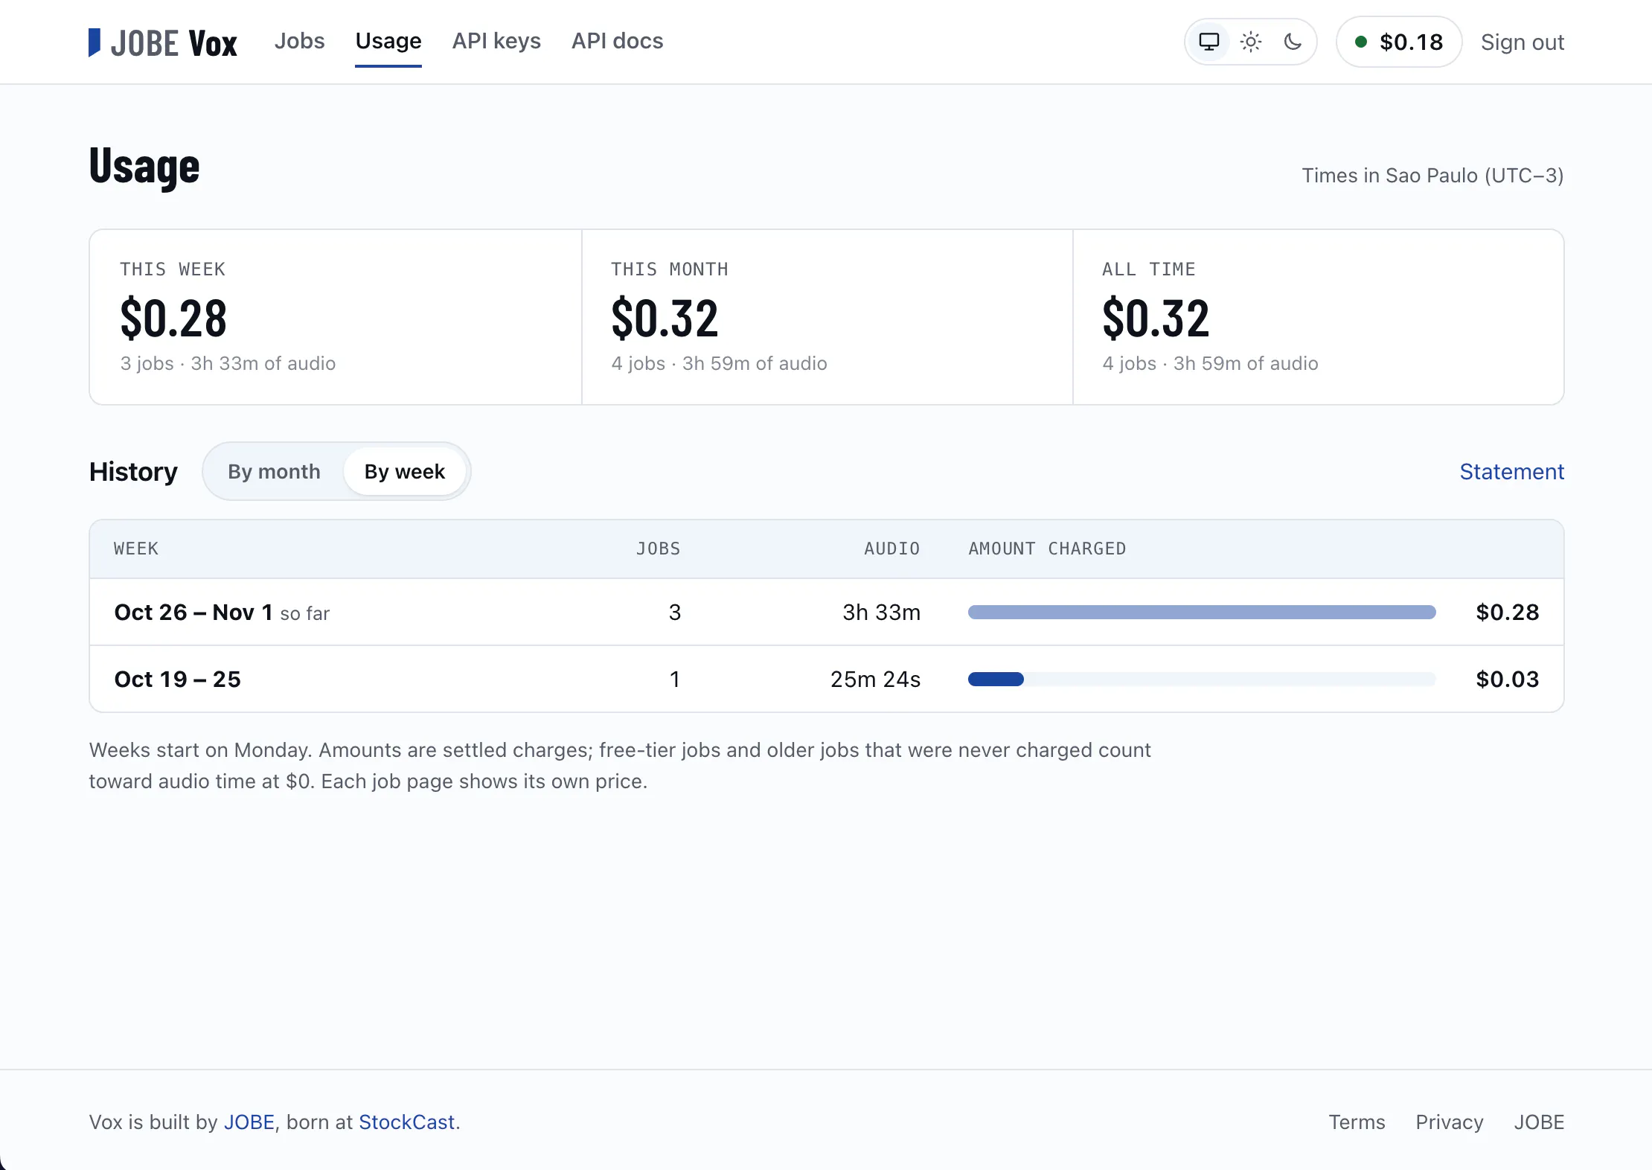Click the Oct 19 – 25 amount bar
This screenshot has height=1170, width=1652.
pos(1202,679)
